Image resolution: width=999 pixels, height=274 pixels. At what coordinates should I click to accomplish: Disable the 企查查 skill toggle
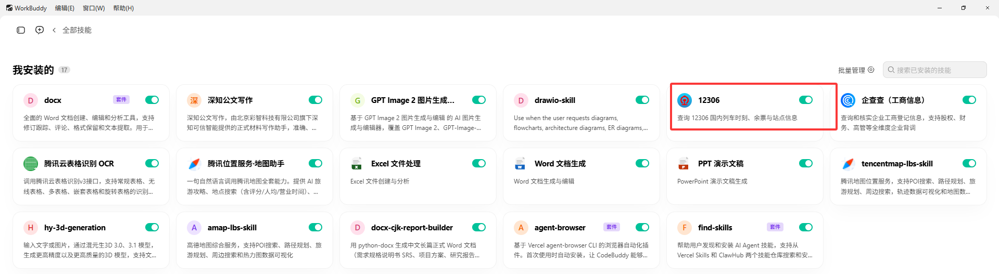(969, 100)
